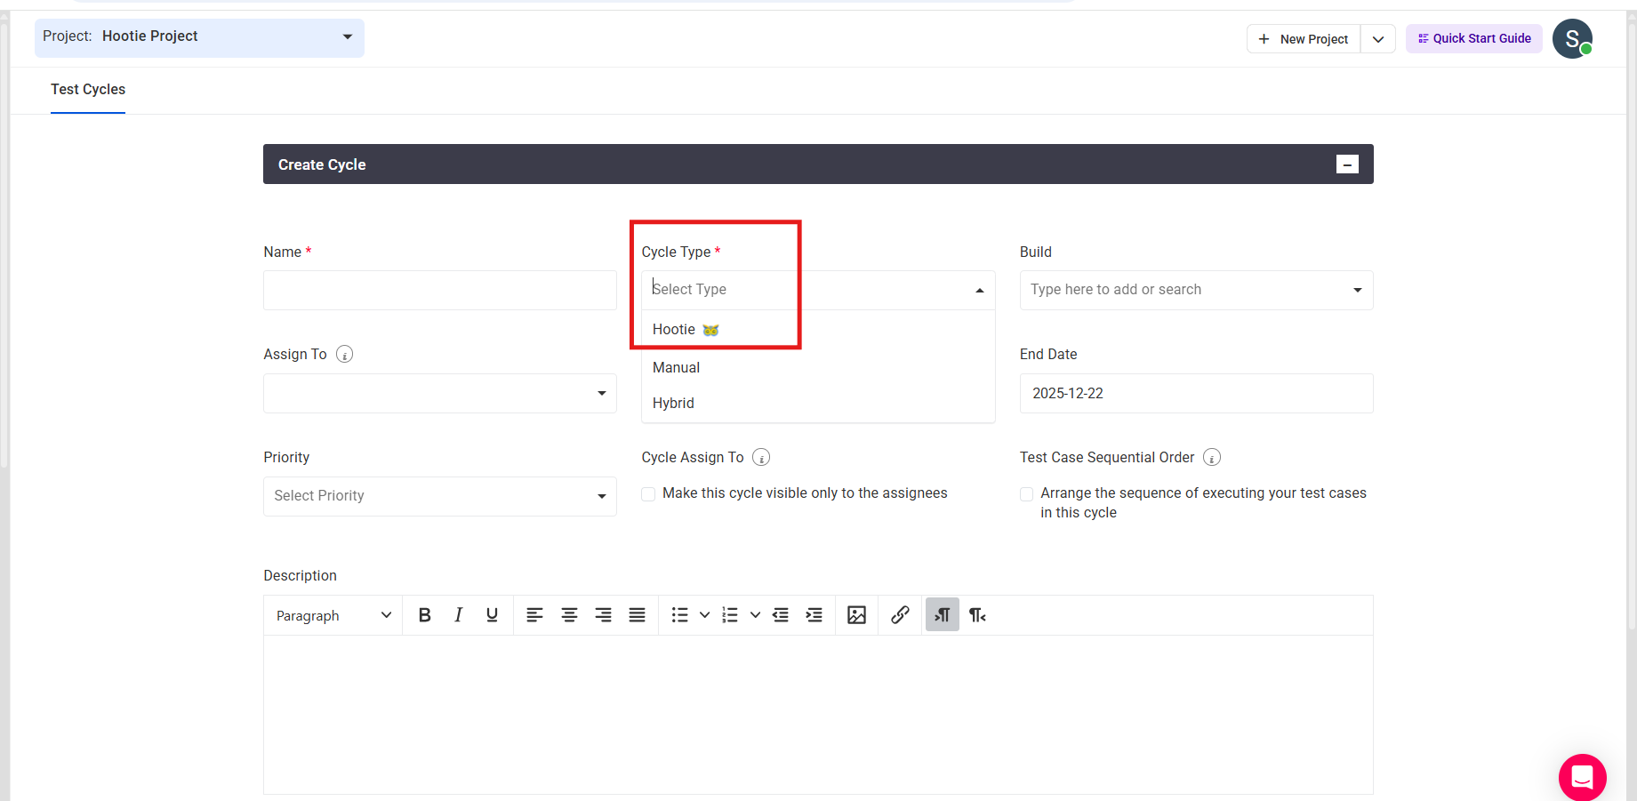Screen dimensions: 1637x801
Task: Open the Quick Start Guide
Action: click(x=1473, y=39)
